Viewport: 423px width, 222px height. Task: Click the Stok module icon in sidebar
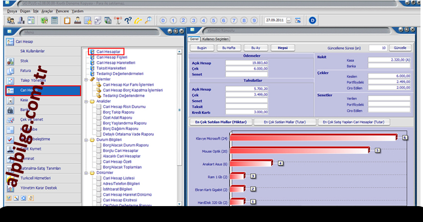tap(11, 62)
